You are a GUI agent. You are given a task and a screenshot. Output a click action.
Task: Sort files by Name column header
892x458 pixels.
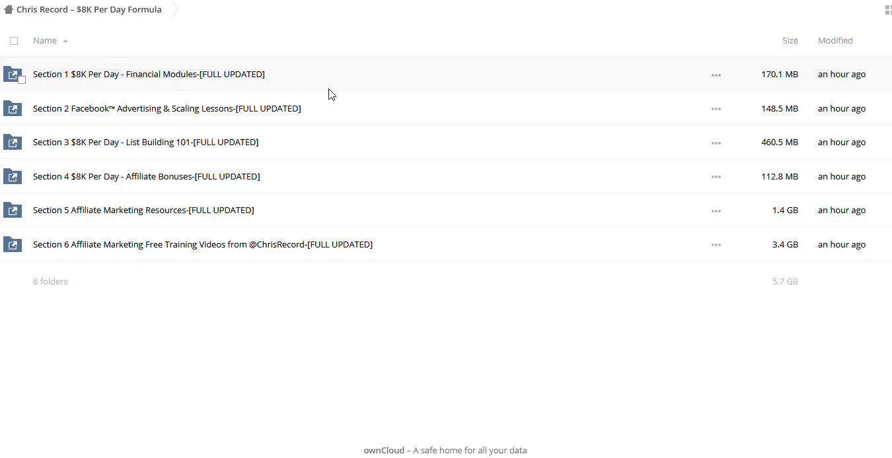(x=45, y=41)
